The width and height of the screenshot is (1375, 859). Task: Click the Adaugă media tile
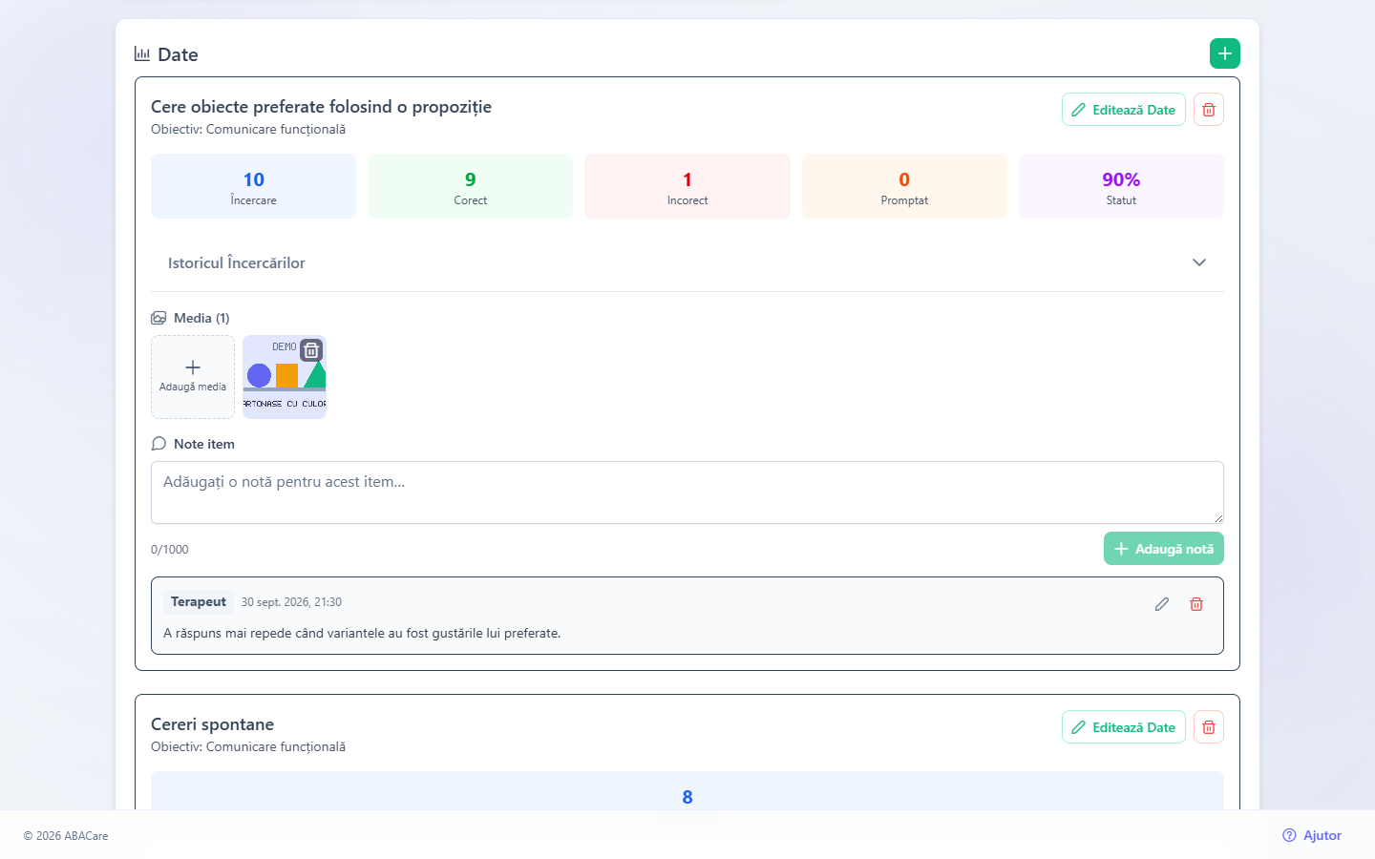tap(193, 377)
